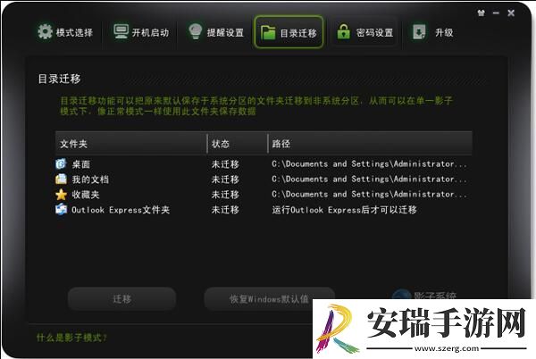
Task: Click the path of 收藏夹 row
Action: 369,194
